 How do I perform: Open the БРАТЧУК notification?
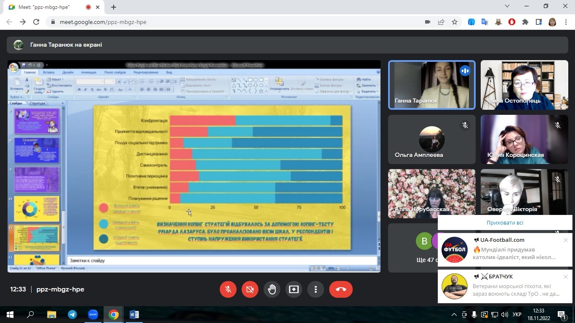click(505, 286)
